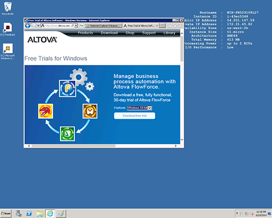This screenshot has height=218, width=272.
Task: Click the Internet Explorer taskbar button
Action: (x=50, y=213)
